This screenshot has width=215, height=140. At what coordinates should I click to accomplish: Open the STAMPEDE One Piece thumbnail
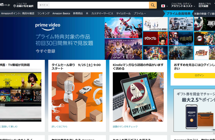click(205, 53)
